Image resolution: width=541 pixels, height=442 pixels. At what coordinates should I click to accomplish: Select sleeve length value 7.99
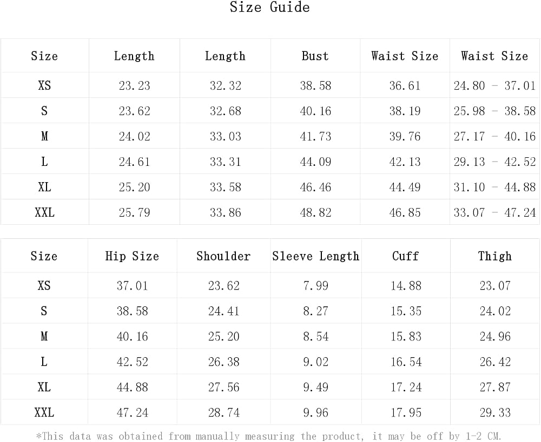coord(316,286)
